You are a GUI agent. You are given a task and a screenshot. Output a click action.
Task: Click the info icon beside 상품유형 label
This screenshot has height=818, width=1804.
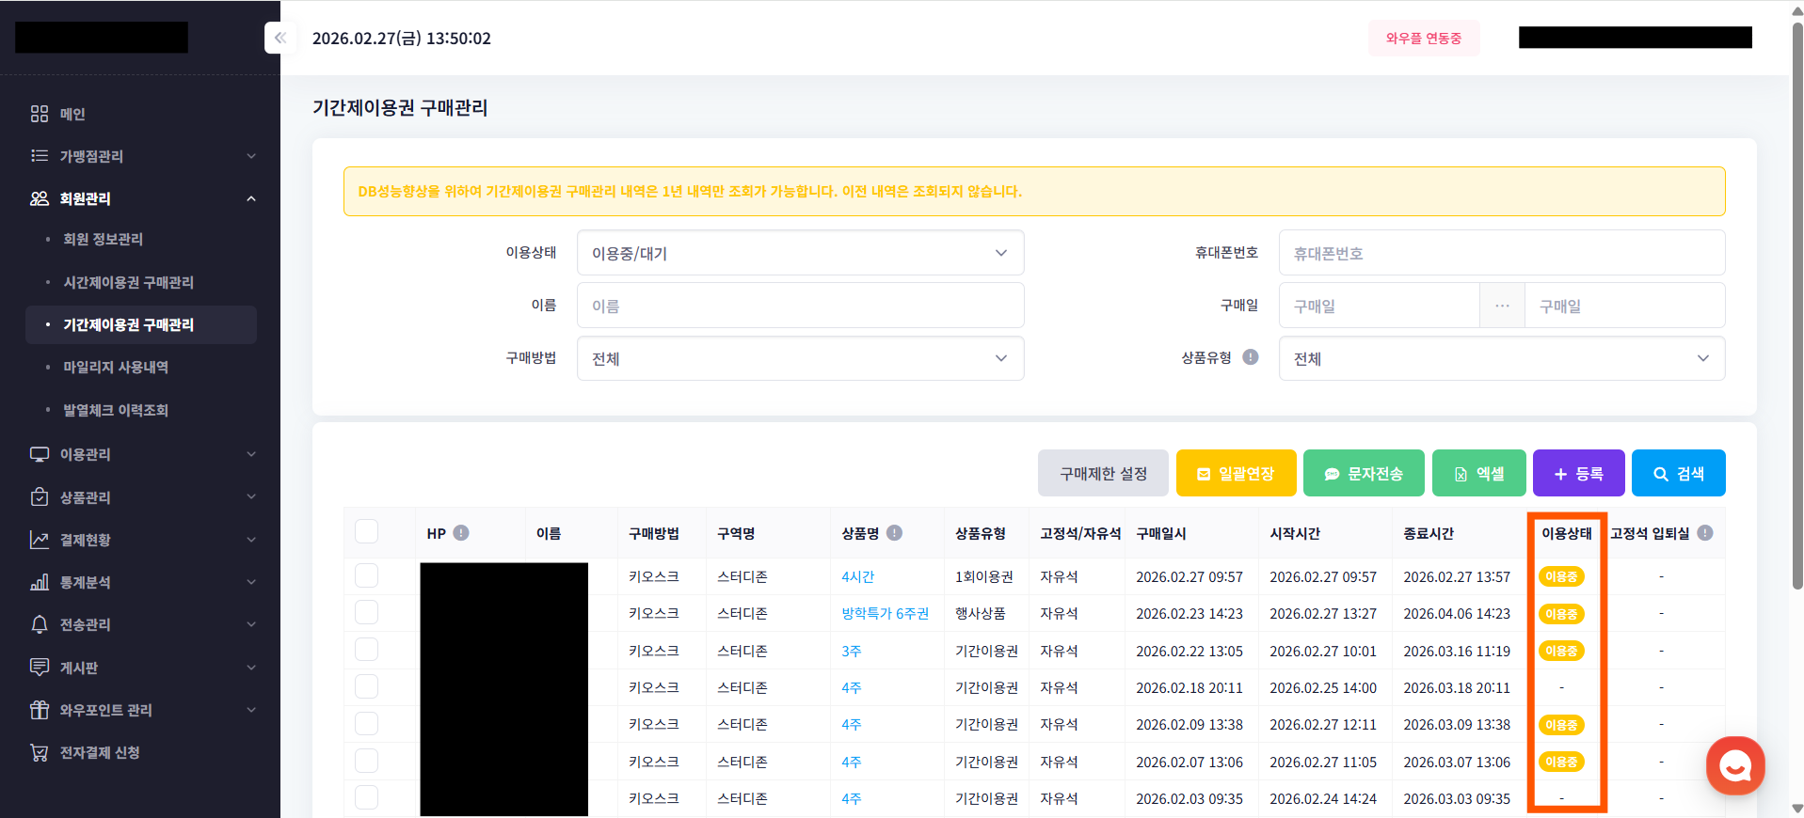(x=1250, y=357)
